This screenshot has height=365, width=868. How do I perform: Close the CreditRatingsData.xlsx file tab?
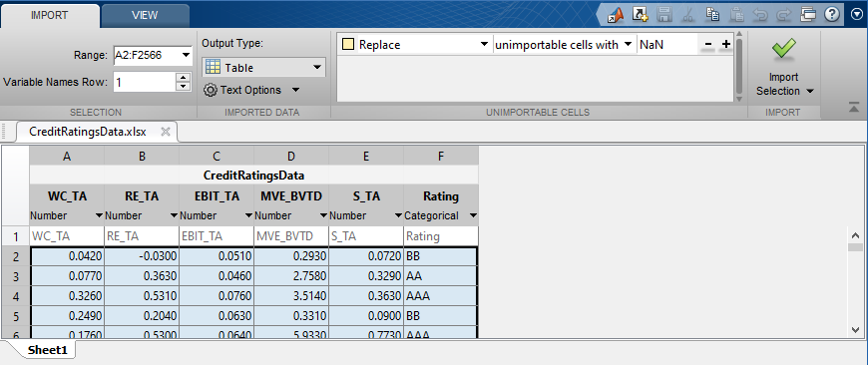pos(165,132)
